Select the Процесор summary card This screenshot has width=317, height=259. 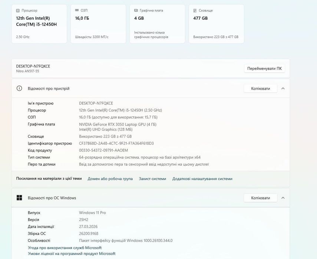coord(39,24)
